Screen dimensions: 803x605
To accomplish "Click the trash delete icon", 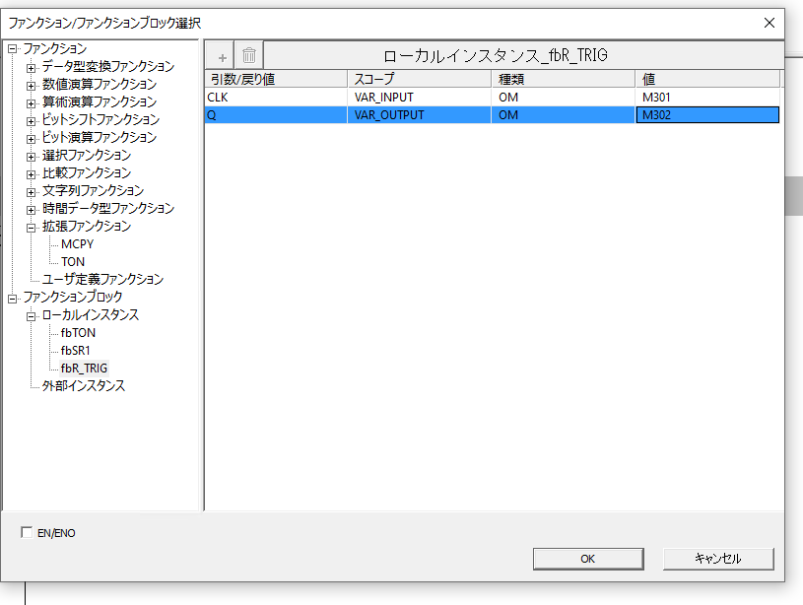I will point(249,56).
